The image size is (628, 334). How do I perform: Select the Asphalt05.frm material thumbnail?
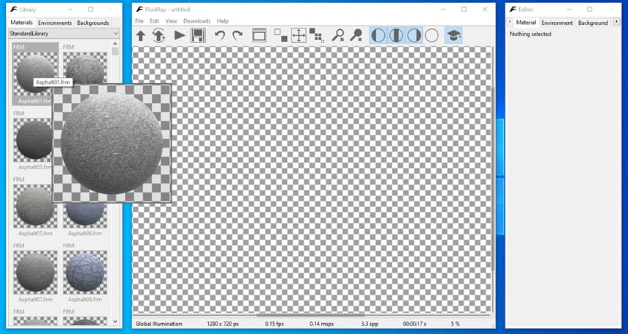(33, 206)
